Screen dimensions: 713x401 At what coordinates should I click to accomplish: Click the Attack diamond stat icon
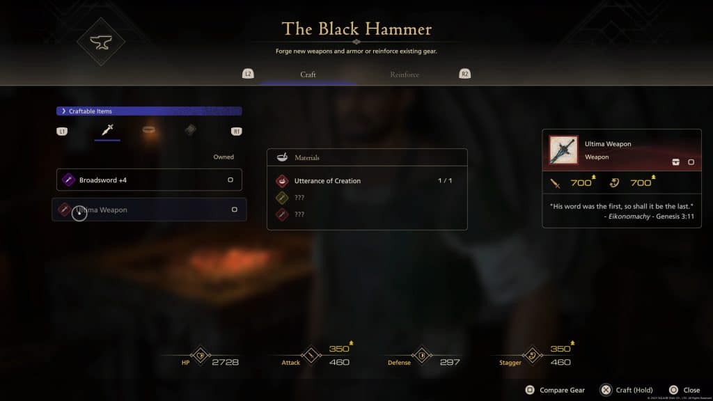pyautogui.click(x=311, y=355)
